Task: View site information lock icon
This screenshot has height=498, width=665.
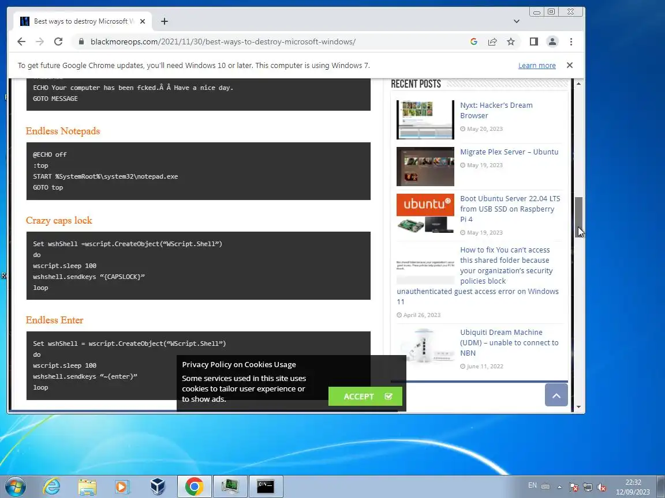Action: (x=81, y=41)
